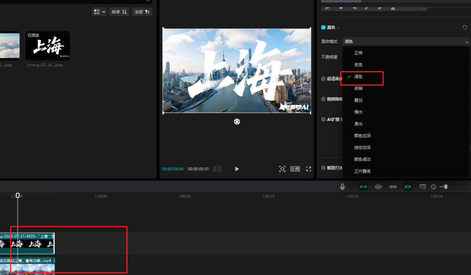Collapse the 混合 section via its chevron
Viewport: 471px width, 275px height.
click(338, 27)
